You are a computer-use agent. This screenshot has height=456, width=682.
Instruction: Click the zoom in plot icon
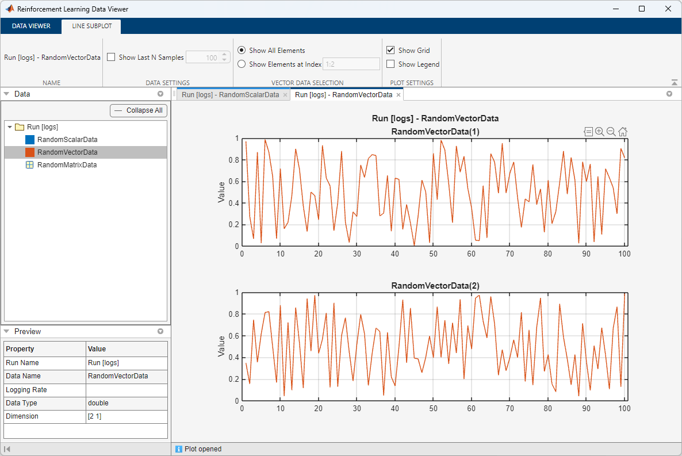pyautogui.click(x=599, y=132)
